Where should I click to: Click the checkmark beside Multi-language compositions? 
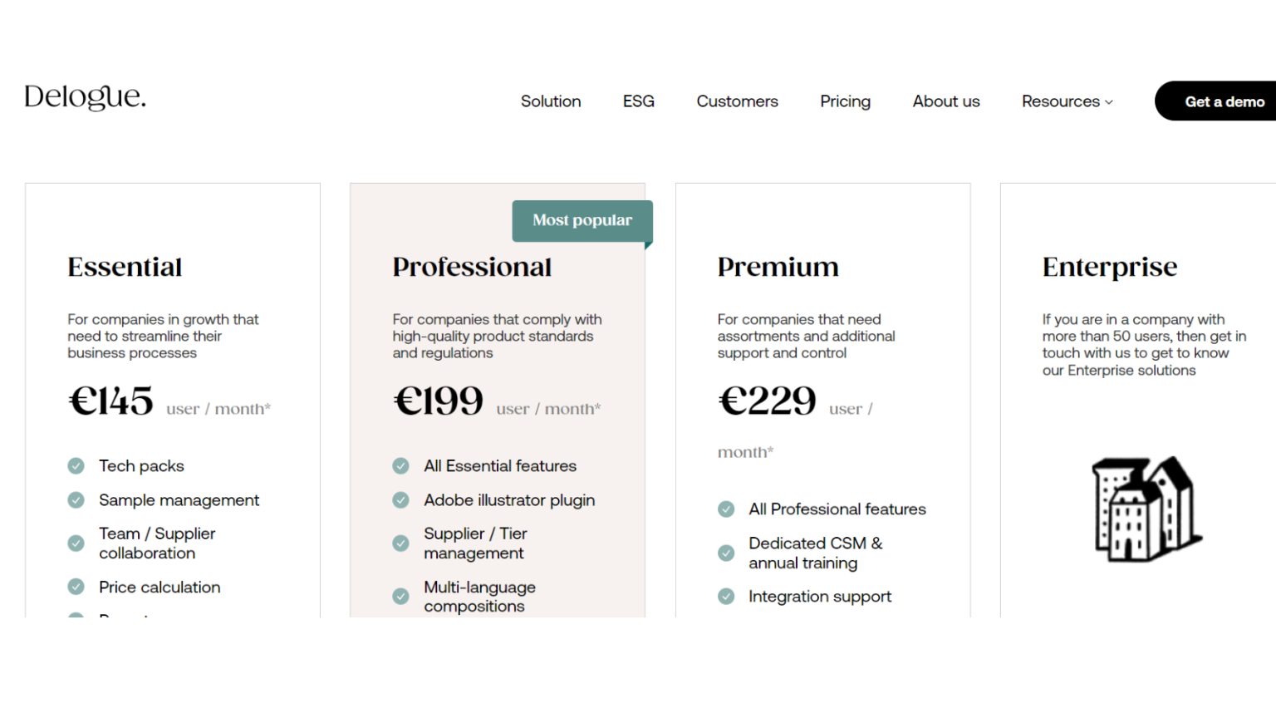pyautogui.click(x=400, y=597)
